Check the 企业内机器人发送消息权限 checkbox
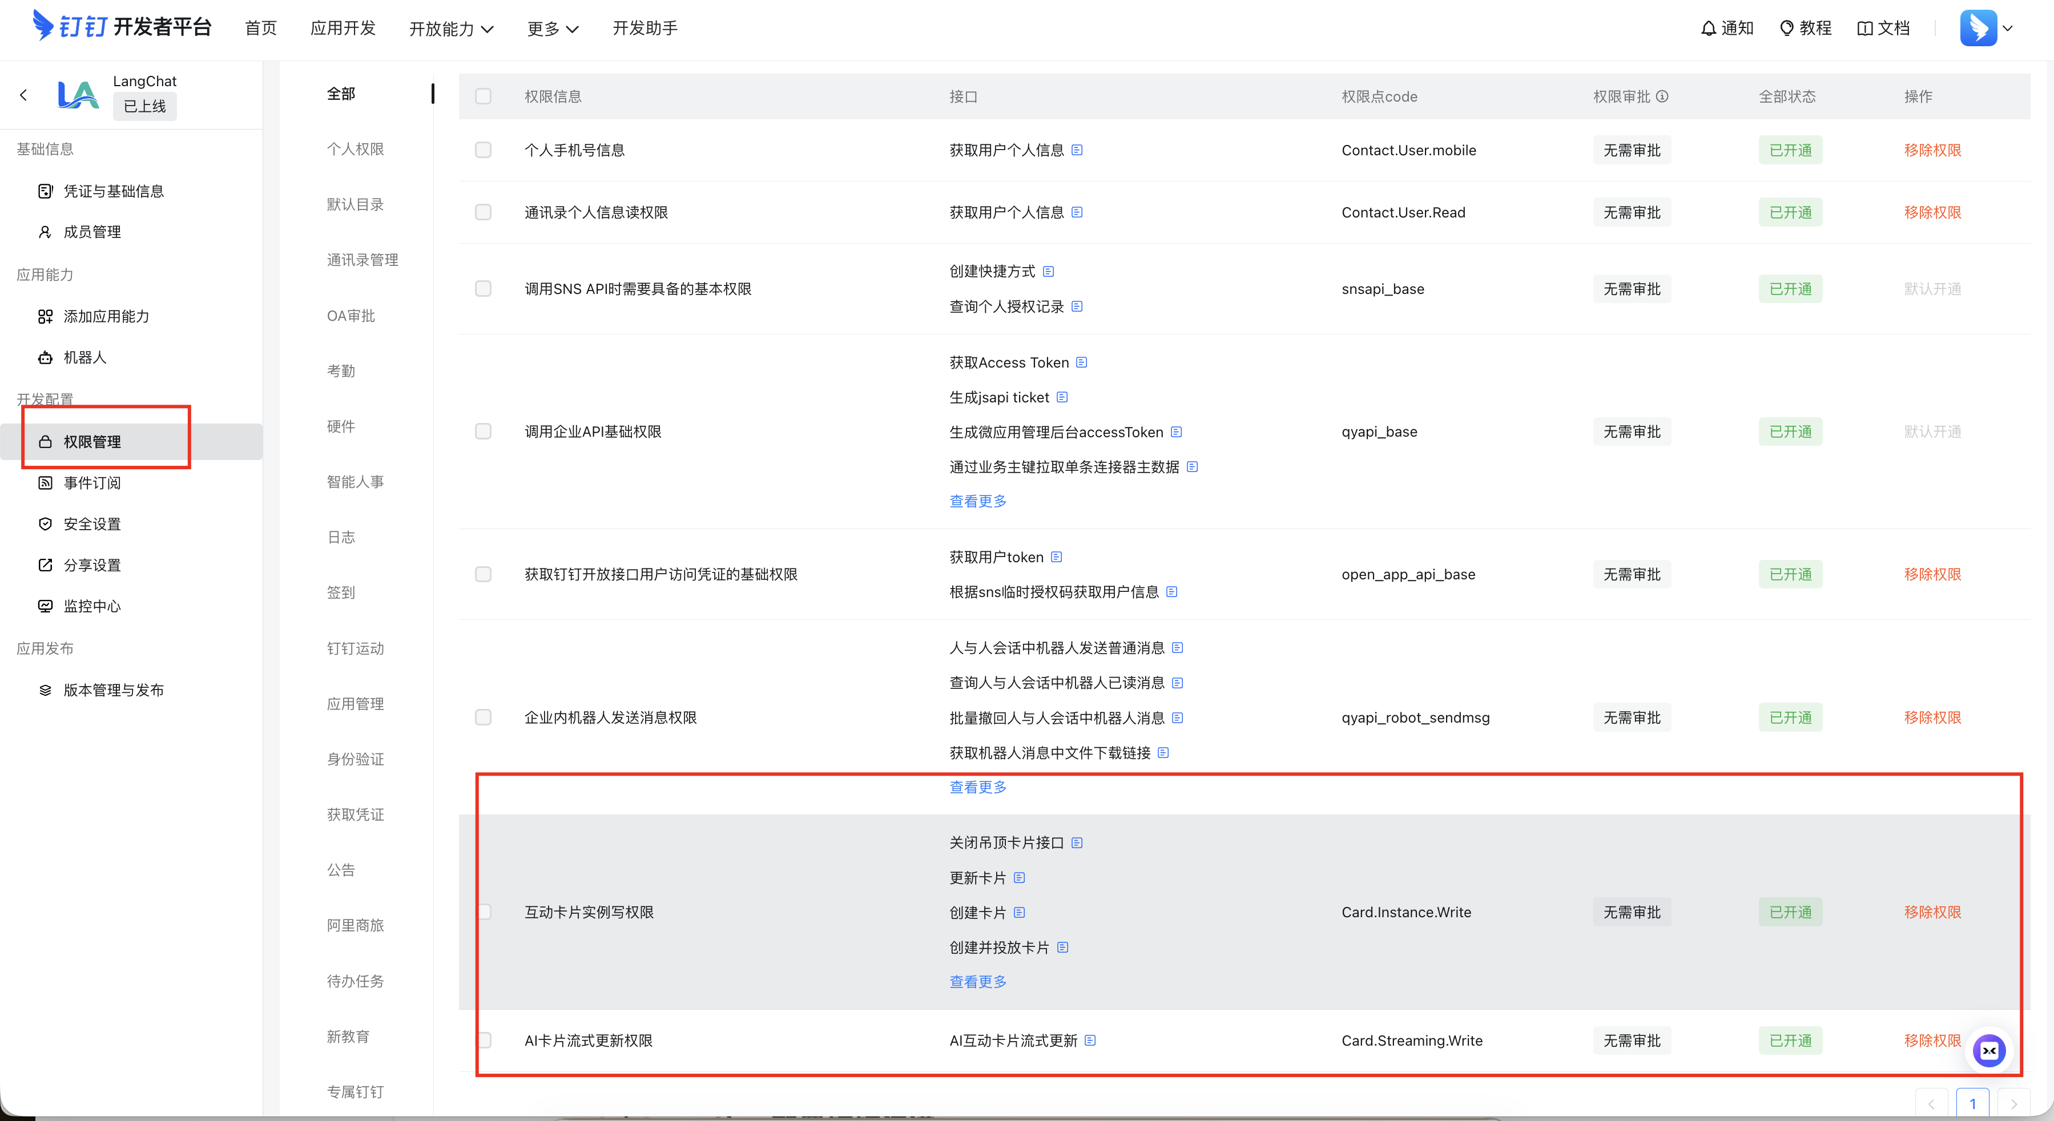The height and width of the screenshot is (1121, 2054). 483,717
